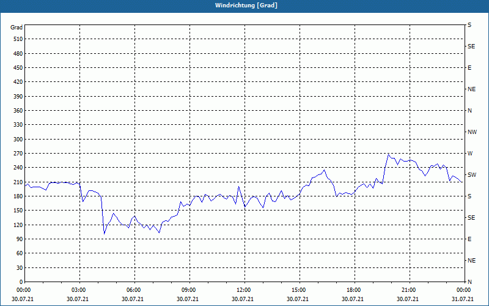This screenshot has height=306, width=489.
Task: Click the Windrichtung [Grad] chart title
Action: point(244,6)
